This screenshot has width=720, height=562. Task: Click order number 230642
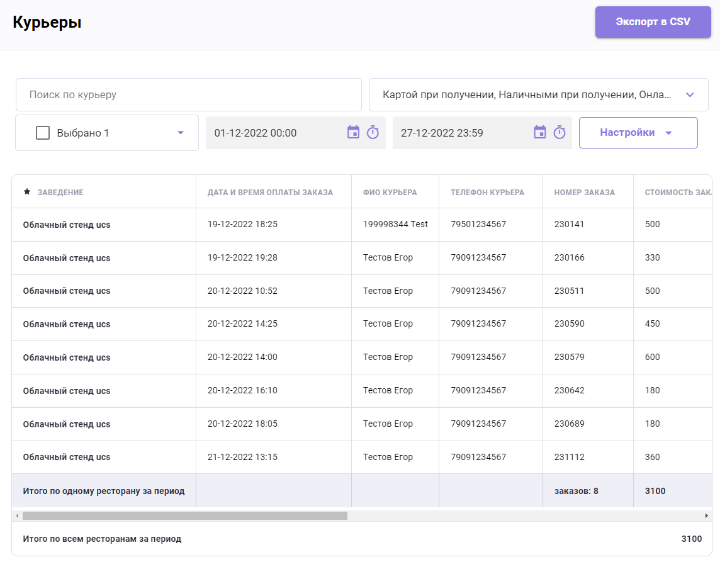coord(570,390)
